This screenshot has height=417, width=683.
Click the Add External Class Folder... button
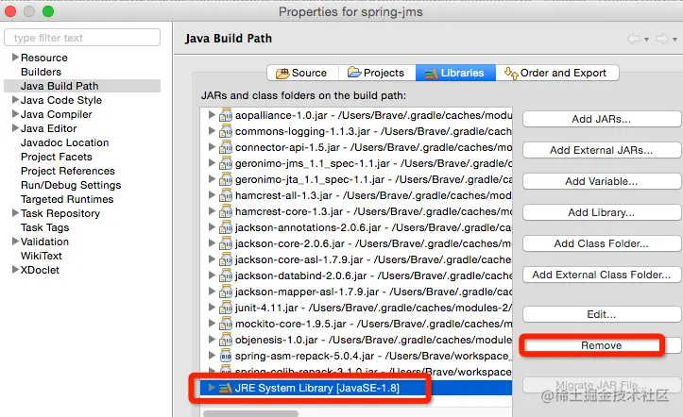tap(602, 275)
